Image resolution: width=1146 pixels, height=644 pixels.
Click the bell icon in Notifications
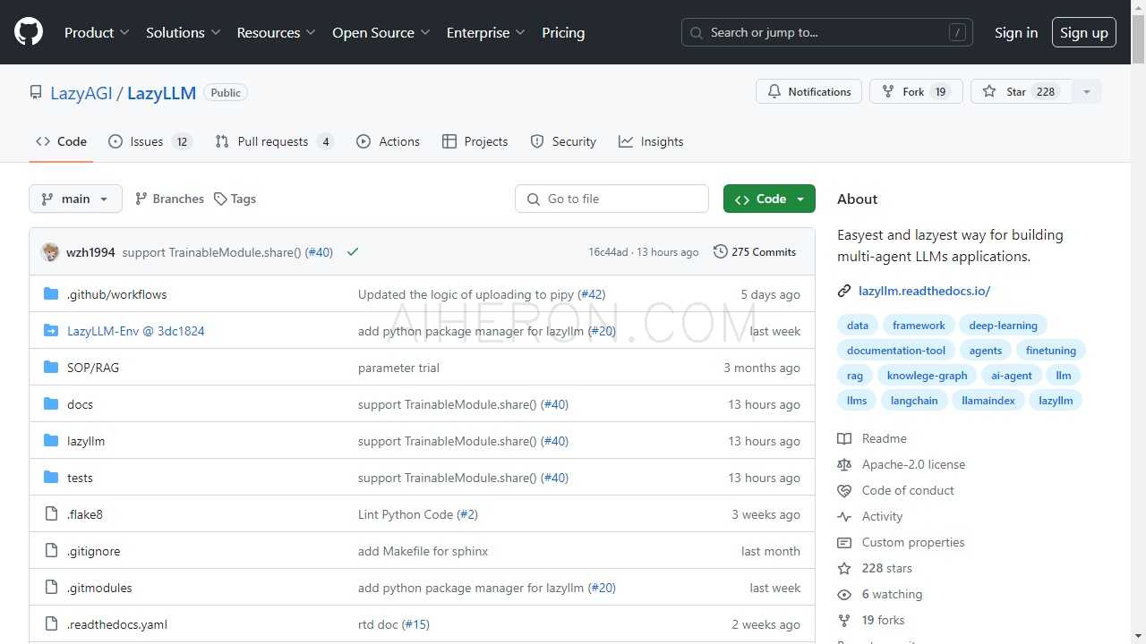tap(774, 91)
